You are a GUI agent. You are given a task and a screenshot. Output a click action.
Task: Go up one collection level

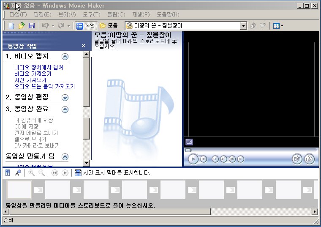pyautogui.click(x=253, y=26)
